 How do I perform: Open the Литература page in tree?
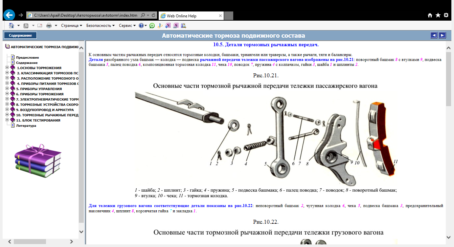click(x=26, y=125)
